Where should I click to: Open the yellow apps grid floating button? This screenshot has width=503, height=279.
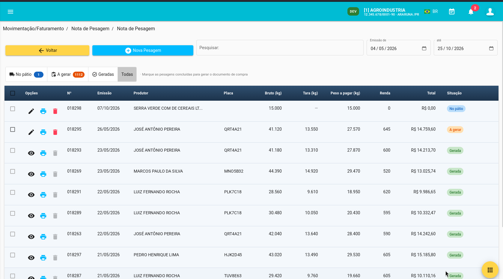pos(490,270)
